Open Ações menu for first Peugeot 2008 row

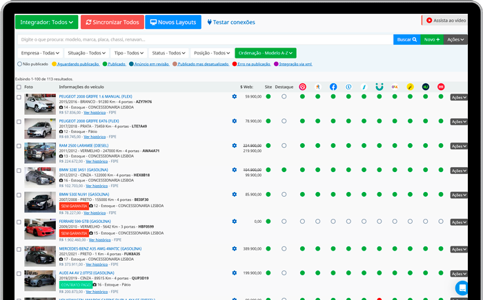click(x=459, y=97)
